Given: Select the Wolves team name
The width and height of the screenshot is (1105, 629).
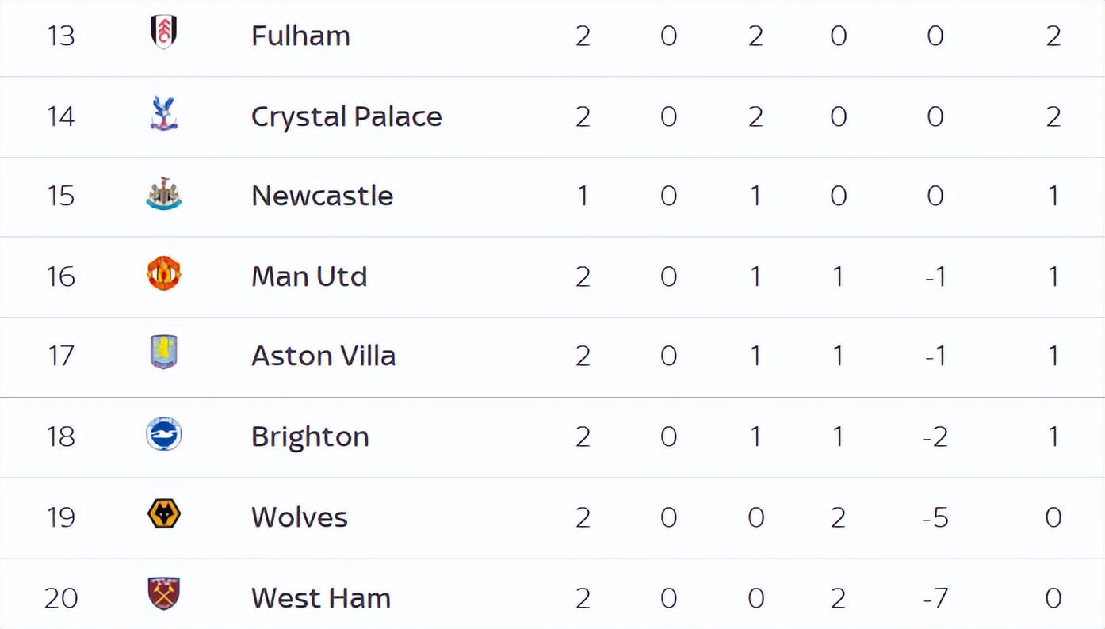Looking at the screenshot, I should pyautogui.click(x=300, y=517).
